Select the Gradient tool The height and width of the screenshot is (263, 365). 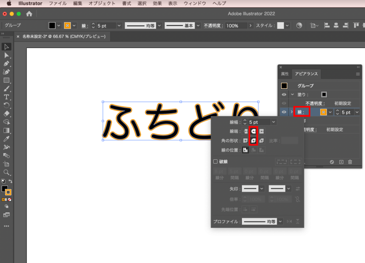click(6, 131)
